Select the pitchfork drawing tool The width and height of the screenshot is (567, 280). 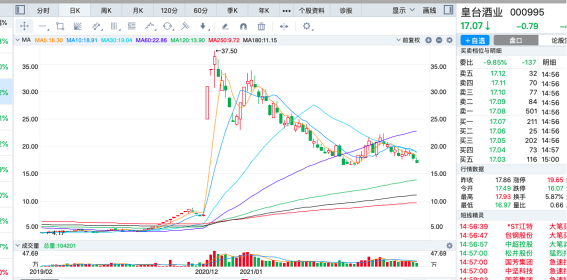click(x=185, y=26)
